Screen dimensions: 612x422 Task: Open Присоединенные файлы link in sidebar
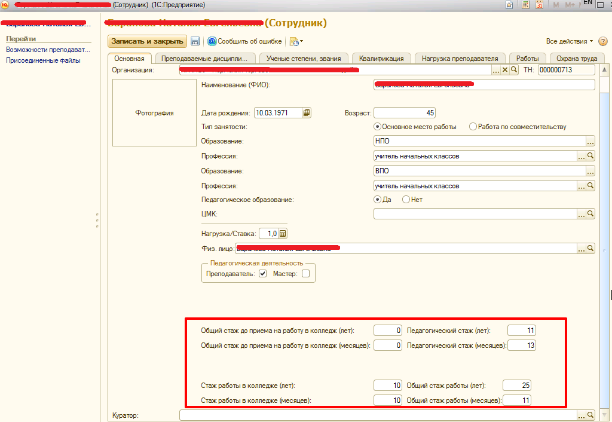(x=43, y=60)
